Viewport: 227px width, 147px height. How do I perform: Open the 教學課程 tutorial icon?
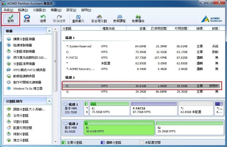[119, 19]
